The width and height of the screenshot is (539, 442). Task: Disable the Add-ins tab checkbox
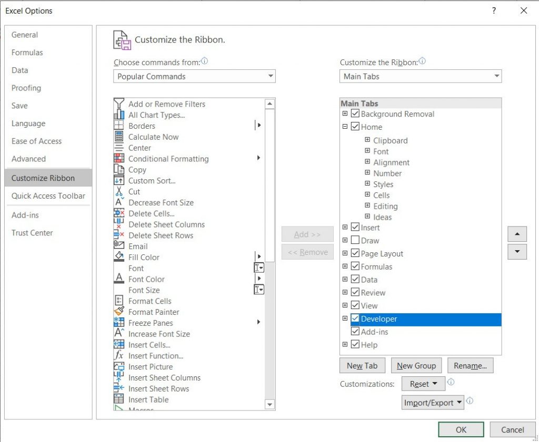pyautogui.click(x=355, y=332)
